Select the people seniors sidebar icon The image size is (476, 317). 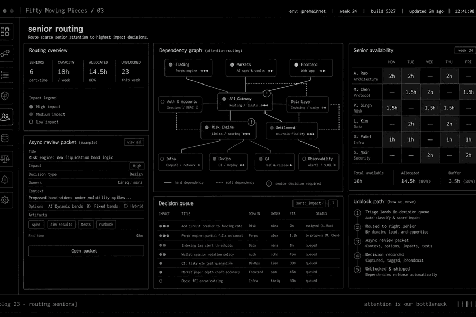[x=5, y=117]
